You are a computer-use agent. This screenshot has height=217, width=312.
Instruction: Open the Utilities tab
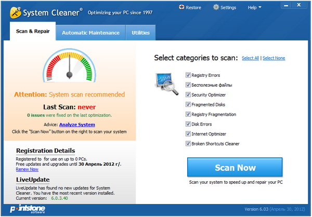coord(140,33)
